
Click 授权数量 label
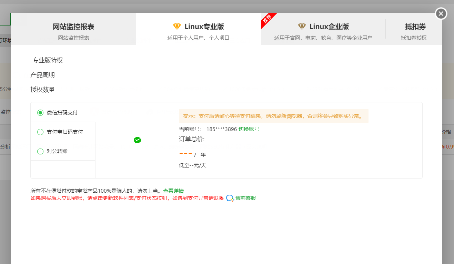pyautogui.click(x=42, y=90)
